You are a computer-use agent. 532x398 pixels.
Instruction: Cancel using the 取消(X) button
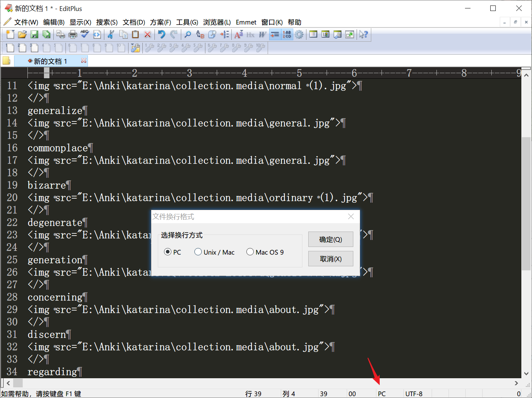coord(331,259)
